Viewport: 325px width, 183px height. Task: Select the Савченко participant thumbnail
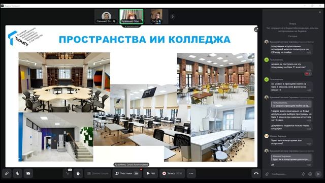pos(106,16)
